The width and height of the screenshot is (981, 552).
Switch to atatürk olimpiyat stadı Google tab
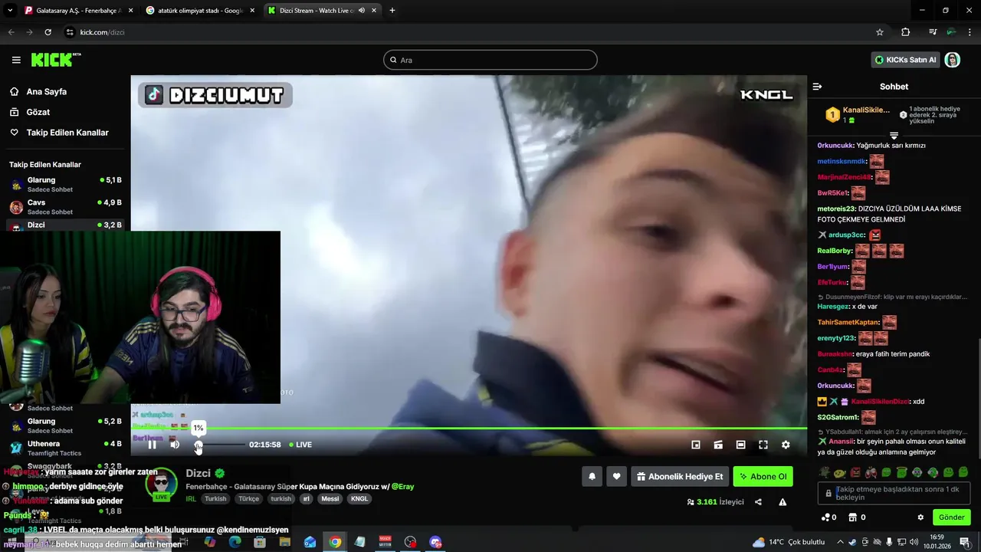199,11
